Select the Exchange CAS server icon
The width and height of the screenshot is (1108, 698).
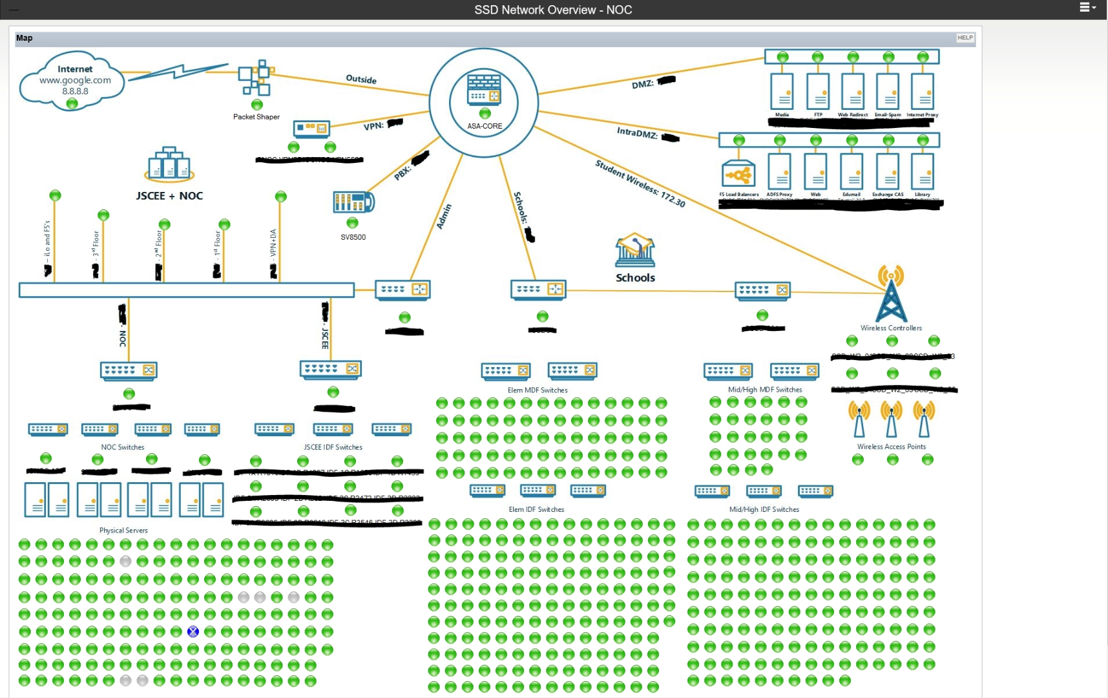coord(888,171)
